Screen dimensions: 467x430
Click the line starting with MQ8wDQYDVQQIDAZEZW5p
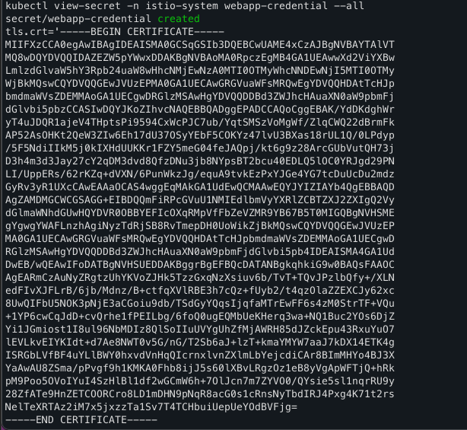(x=200, y=58)
